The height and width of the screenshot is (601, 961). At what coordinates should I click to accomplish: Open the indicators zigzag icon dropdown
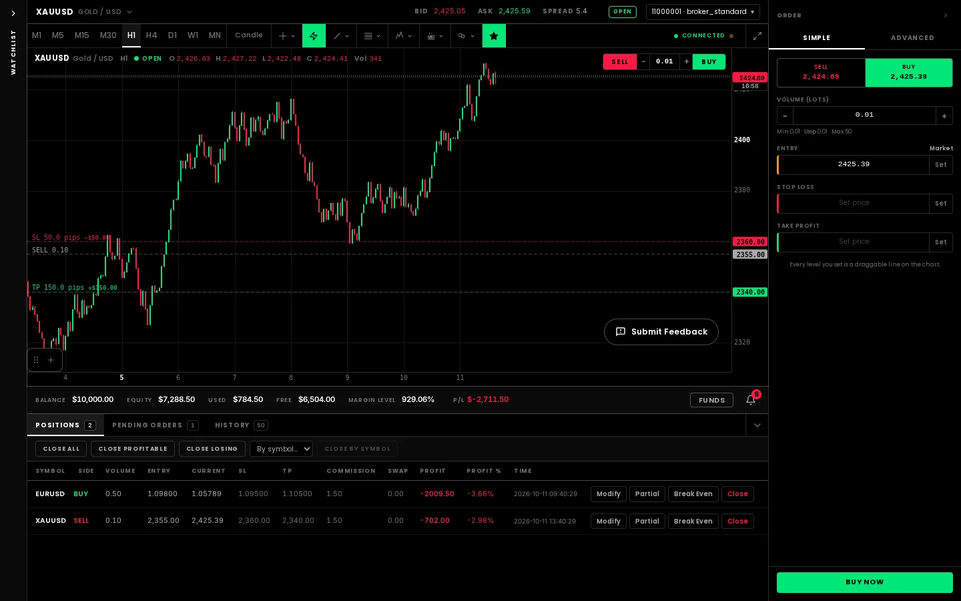pyautogui.click(x=403, y=36)
